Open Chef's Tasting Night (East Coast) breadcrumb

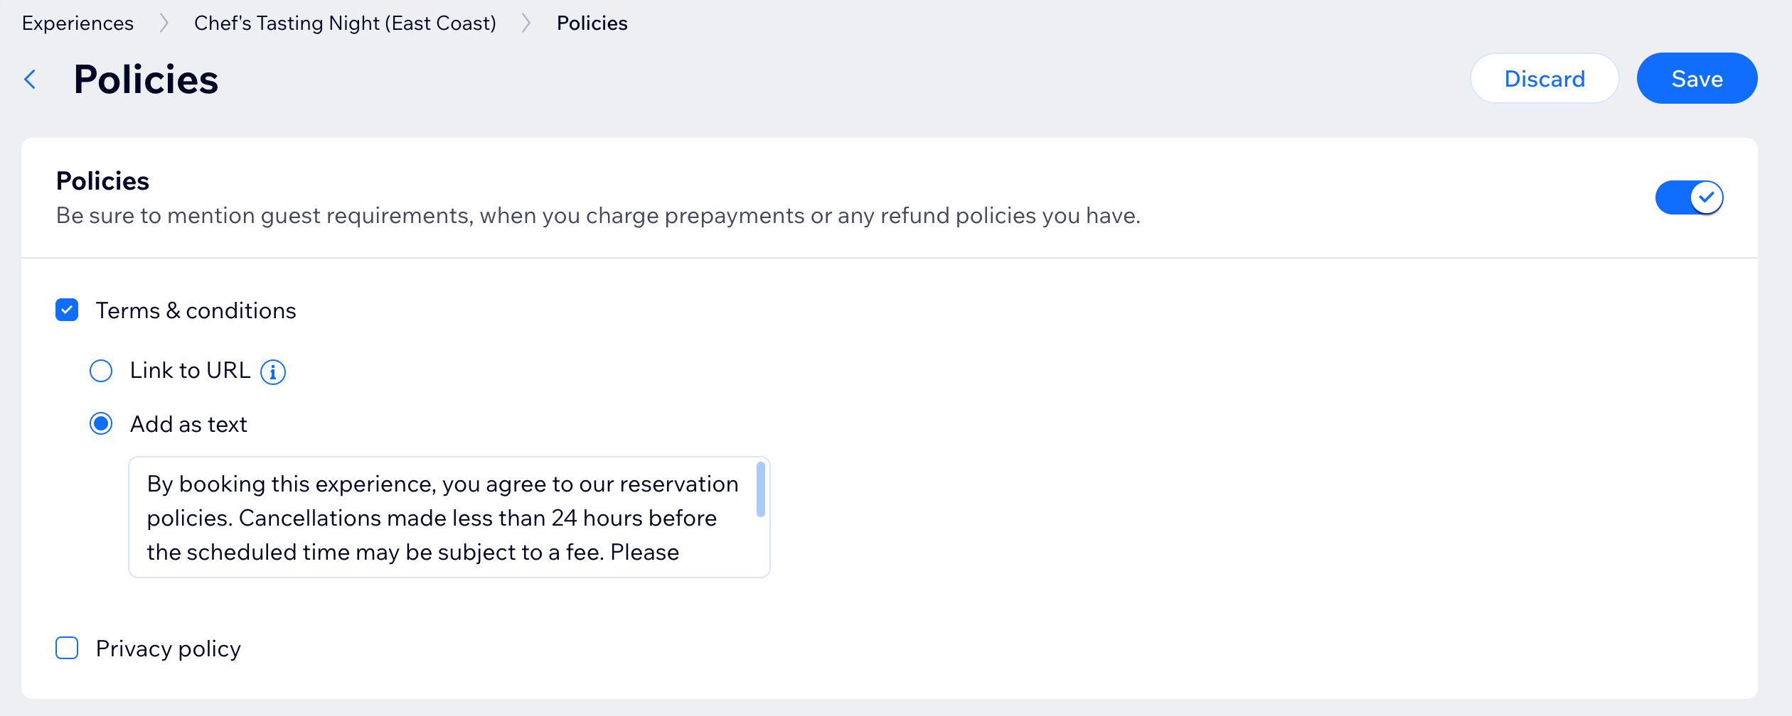345,23
